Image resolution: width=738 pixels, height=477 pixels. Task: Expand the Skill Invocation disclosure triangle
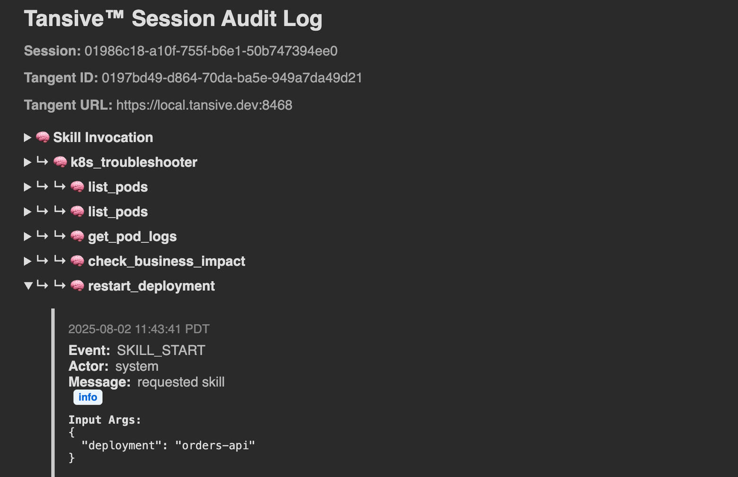click(x=27, y=138)
